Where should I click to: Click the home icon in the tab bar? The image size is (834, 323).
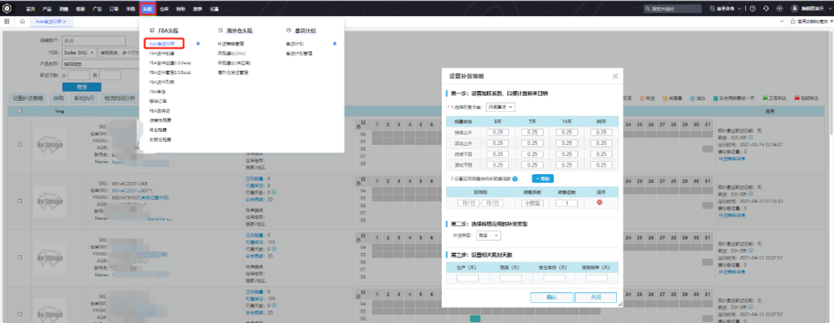click(20, 22)
